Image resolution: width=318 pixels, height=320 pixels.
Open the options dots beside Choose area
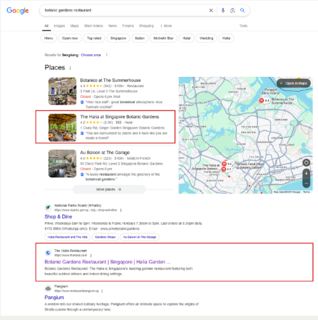click(x=107, y=55)
